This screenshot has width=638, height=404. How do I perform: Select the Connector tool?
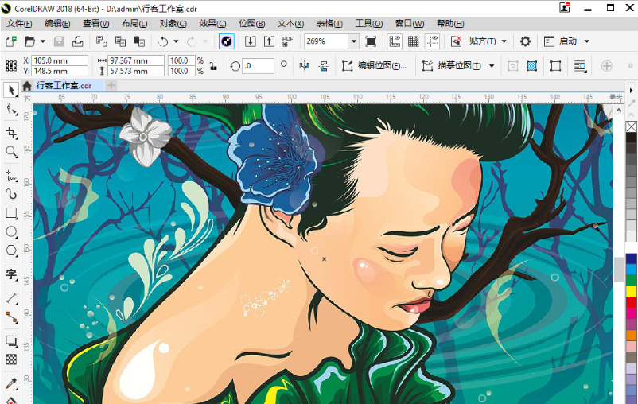[x=11, y=317]
